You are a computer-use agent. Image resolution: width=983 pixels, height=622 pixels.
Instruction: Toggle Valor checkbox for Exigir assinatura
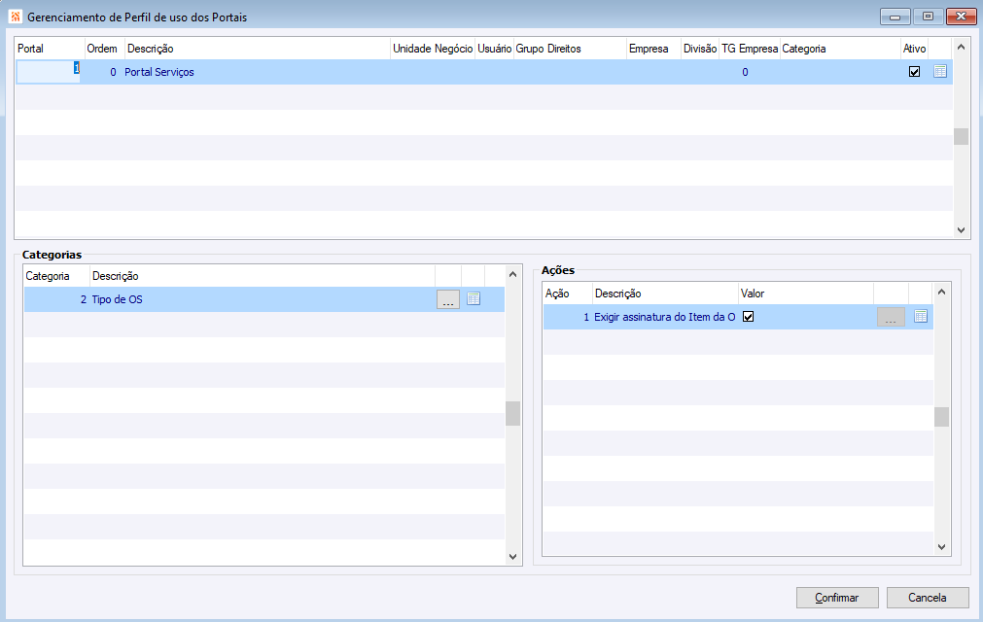pos(748,316)
